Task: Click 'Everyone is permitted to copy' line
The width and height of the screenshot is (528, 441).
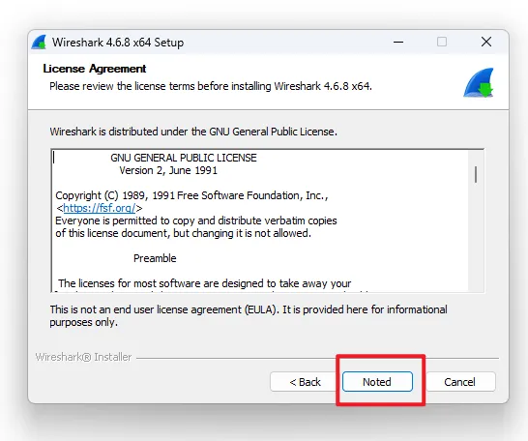Action: (196, 220)
